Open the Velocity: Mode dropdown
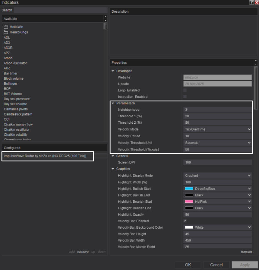The image size is (259, 270). [x=217, y=129]
